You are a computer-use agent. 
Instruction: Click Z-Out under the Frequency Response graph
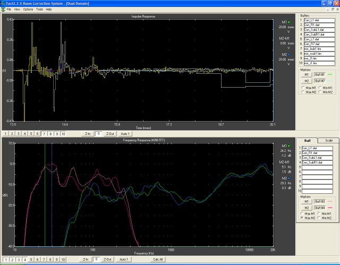click(107, 259)
